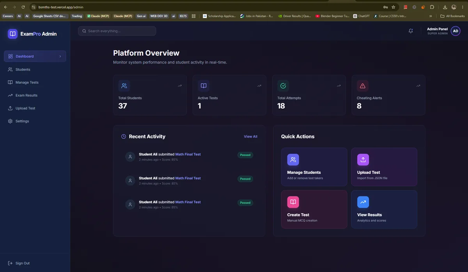The image size is (468, 272).
Task: Open browser downloads icon
Action: [x=445, y=7]
